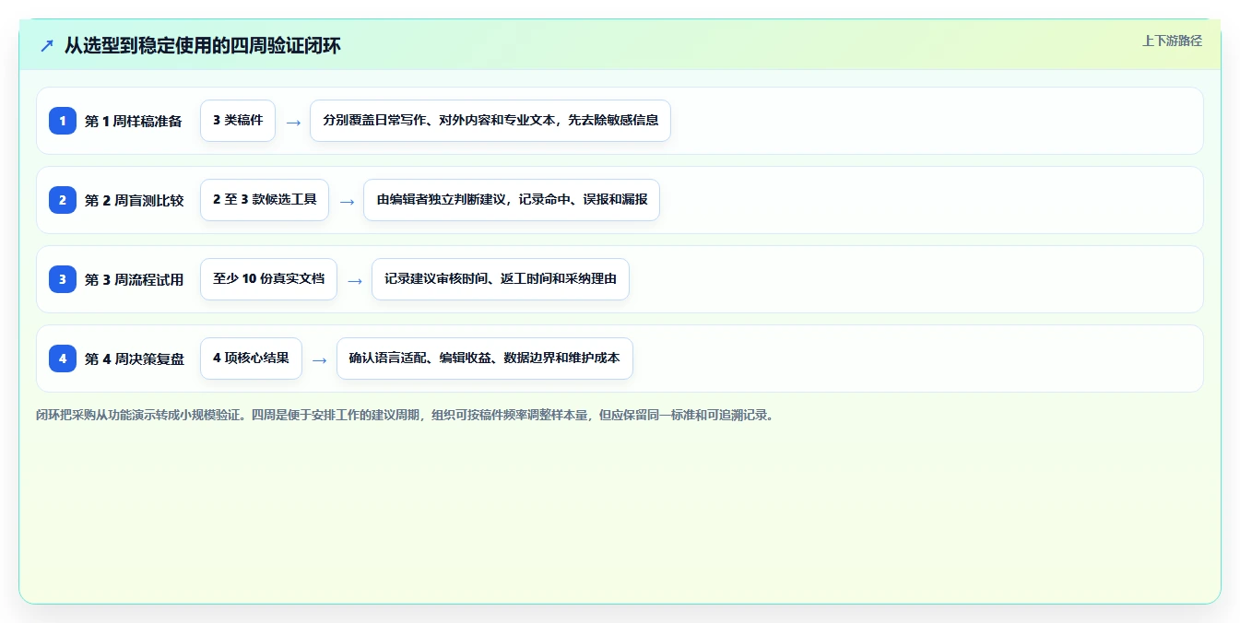The height and width of the screenshot is (623, 1240).
Task: Click the box 由编辑者独立判断建议
Action: (512, 200)
